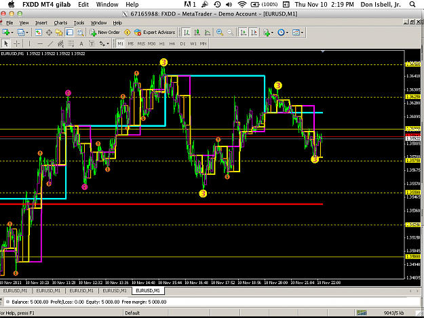Image resolution: width=424 pixels, height=318 pixels.
Task: Select the Vertical Line drawing tool
Action: (29, 43)
